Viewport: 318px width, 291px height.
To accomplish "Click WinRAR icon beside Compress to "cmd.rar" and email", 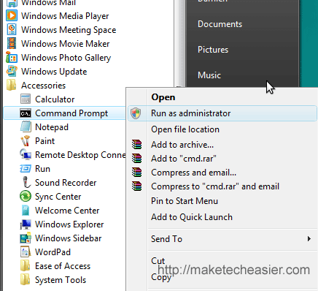I will coord(136,186).
